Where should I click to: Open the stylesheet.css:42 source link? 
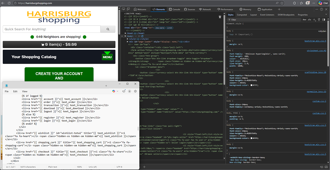tap(316, 51)
